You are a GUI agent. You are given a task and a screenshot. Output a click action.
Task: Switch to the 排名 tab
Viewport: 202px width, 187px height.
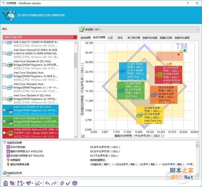[120, 38]
